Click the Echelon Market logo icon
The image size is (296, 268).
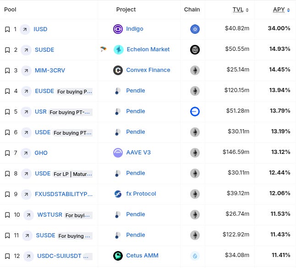point(119,49)
